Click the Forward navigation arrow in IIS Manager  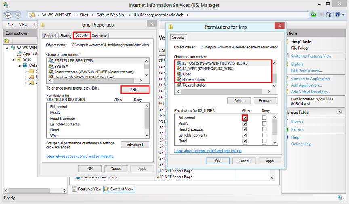tap(18, 15)
